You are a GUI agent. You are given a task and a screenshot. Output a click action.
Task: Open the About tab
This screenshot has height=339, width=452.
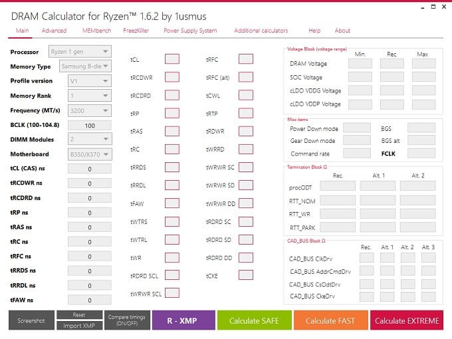(342, 31)
